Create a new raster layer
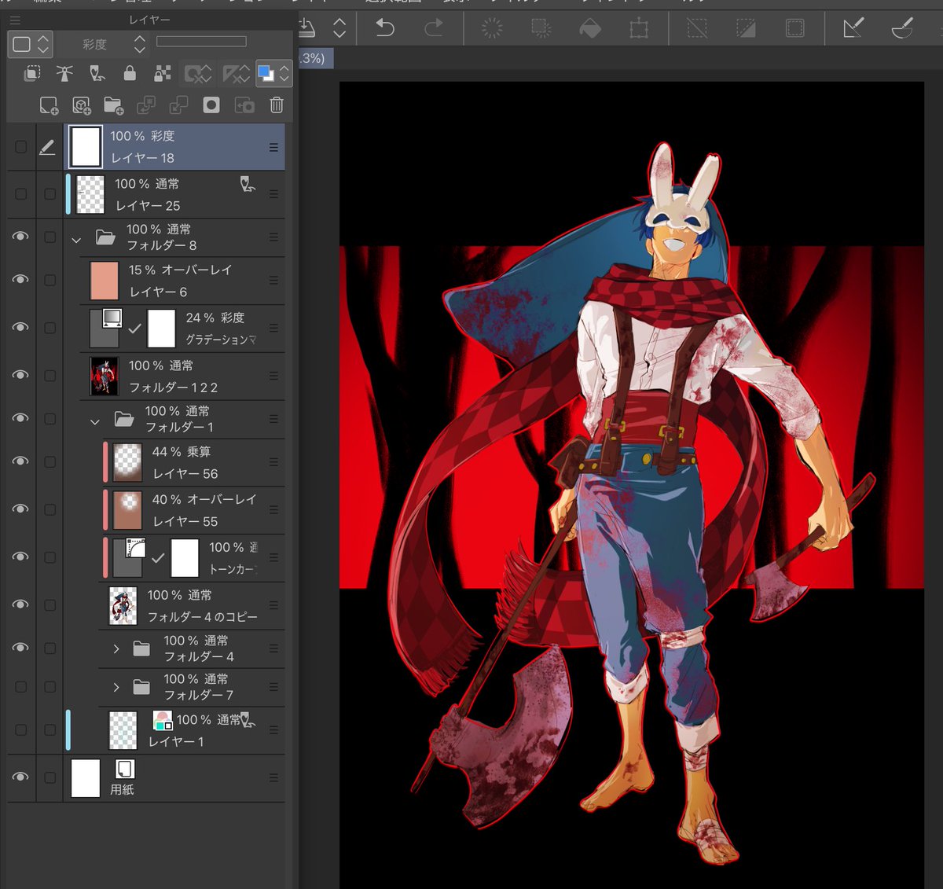 coord(49,105)
